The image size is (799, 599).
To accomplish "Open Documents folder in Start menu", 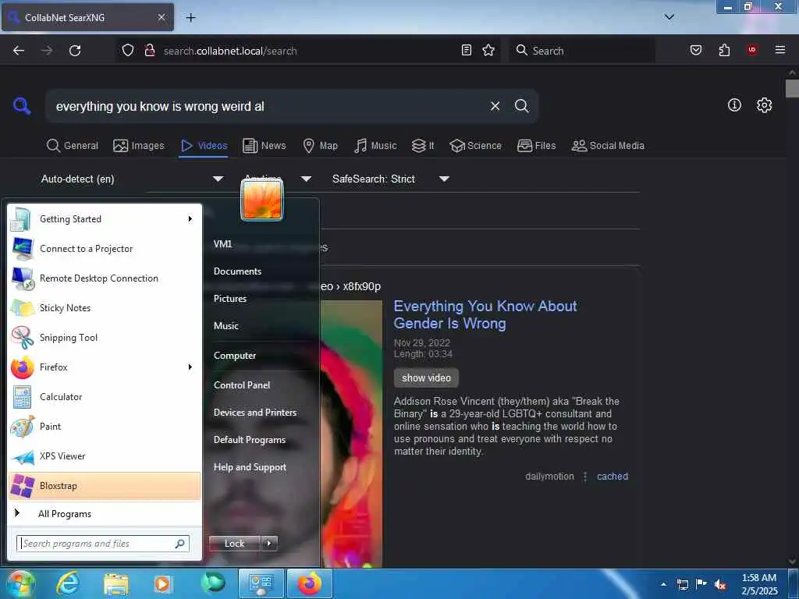I will coord(237,271).
